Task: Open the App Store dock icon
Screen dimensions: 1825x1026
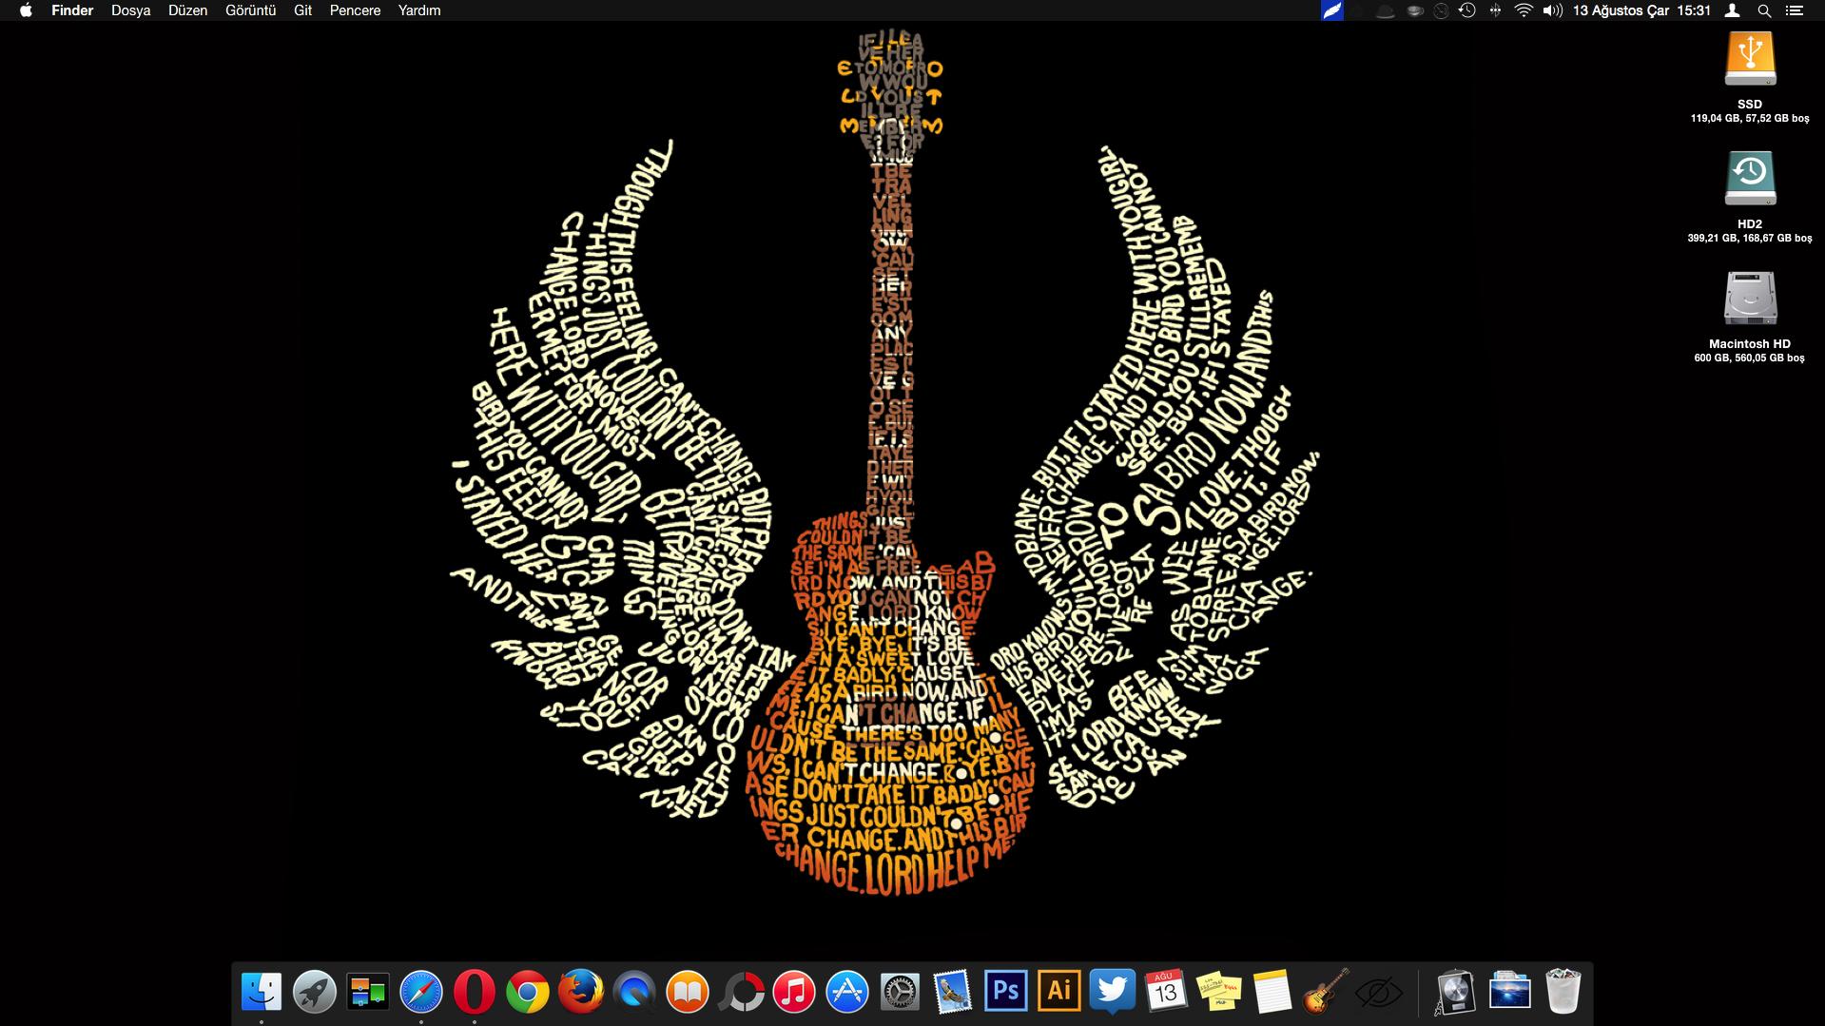Action: [847, 993]
